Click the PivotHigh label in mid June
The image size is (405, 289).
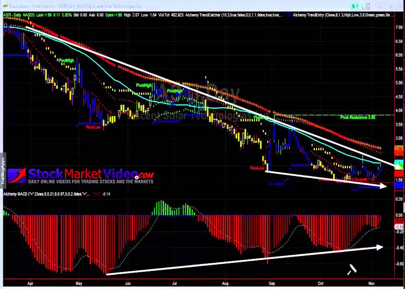144,85
